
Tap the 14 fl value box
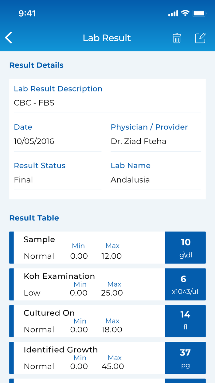click(x=185, y=321)
